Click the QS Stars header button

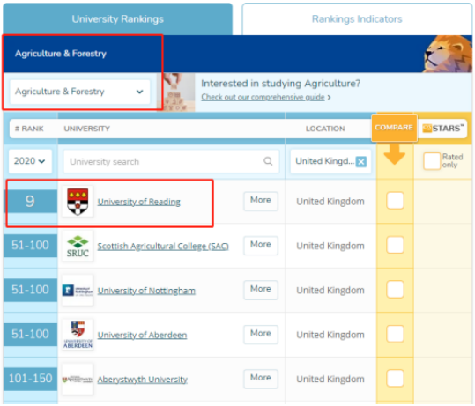(x=442, y=129)
